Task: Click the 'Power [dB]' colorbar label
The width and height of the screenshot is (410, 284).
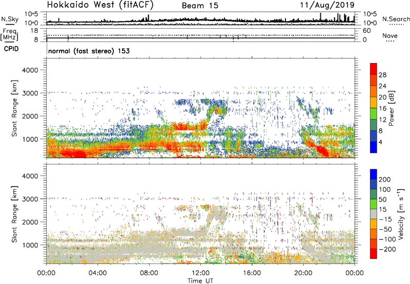Action: 392,108
